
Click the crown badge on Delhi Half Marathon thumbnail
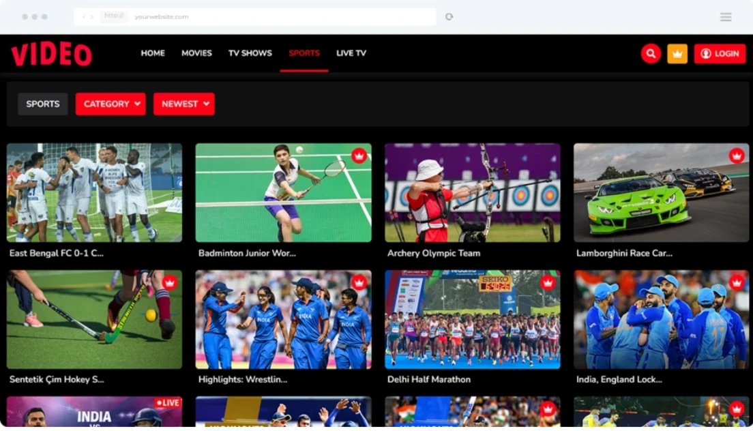[548, 282]
